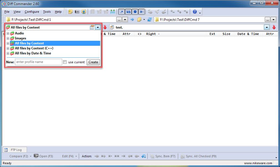280x167 pixels.
Task: Click the edit profile icon beside dropdown
Action: click(x=92, y=27)
